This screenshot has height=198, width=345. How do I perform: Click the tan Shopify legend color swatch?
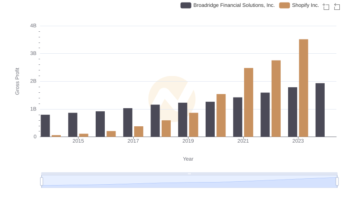click(284, 5)
